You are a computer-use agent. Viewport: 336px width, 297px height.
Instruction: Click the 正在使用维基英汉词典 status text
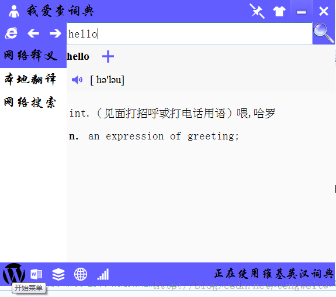(x=274, y=274)
